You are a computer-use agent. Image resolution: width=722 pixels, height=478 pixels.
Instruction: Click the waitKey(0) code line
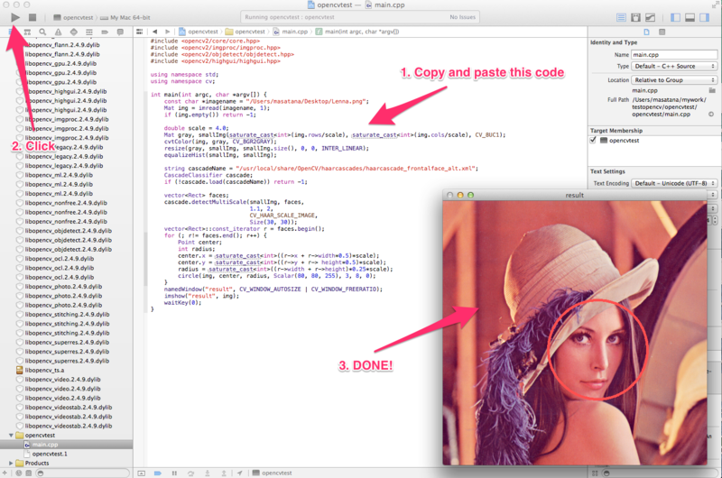(x=183, y=303)
